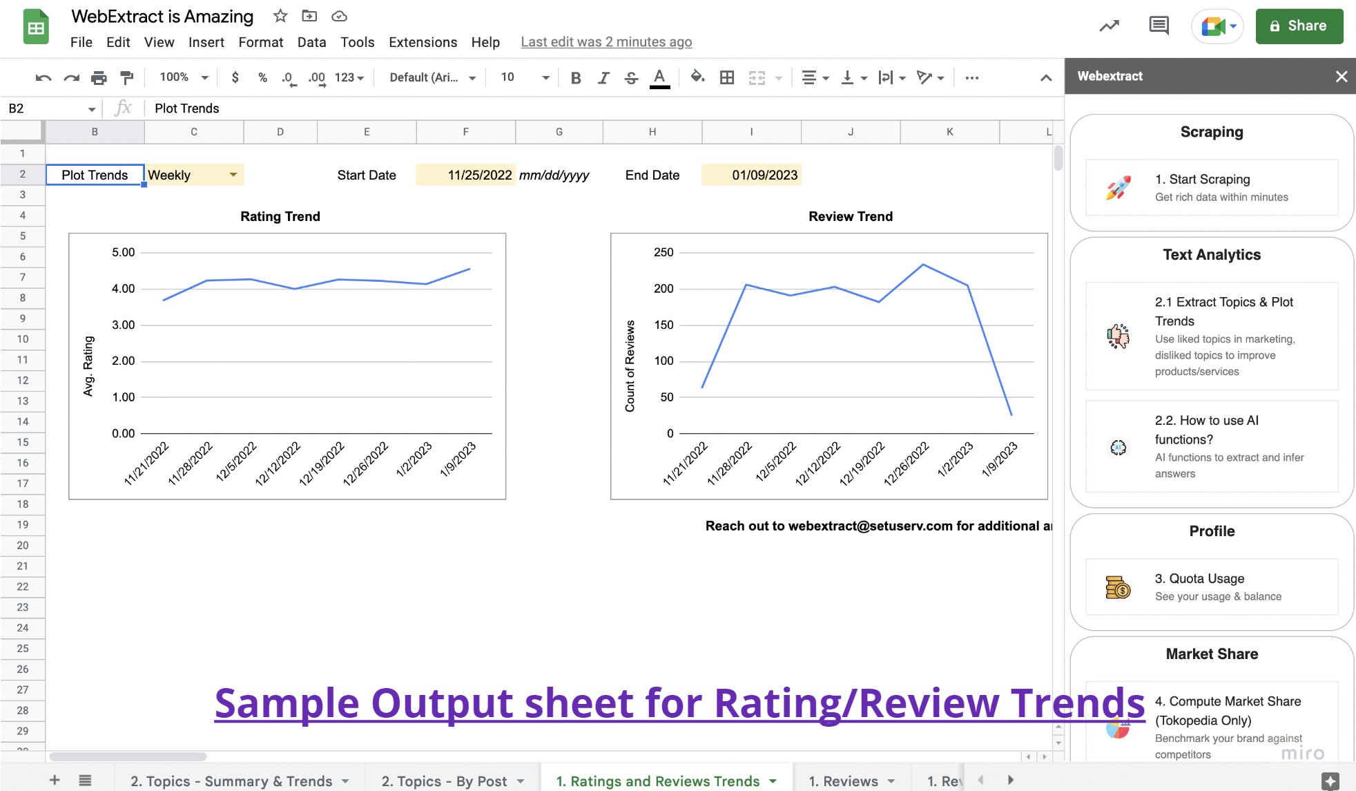
Task: Open the Weekly frequency dropdown
Action: tap(233, 175)
